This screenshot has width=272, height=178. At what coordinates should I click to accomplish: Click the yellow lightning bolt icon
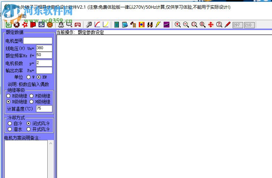click(x=158, y=25)
